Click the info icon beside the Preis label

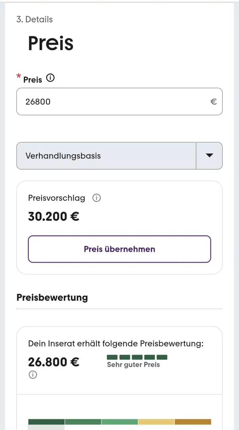[50, 78]
